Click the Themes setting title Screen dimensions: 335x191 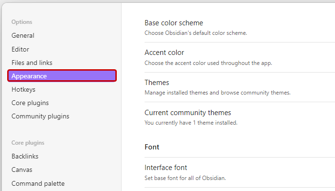coord(156,83)
